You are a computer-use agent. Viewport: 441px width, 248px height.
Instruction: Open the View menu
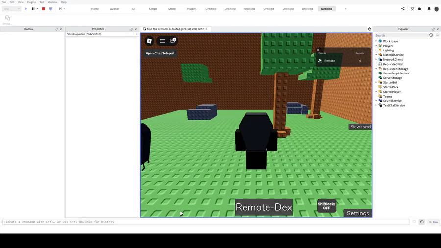[21, 2]
